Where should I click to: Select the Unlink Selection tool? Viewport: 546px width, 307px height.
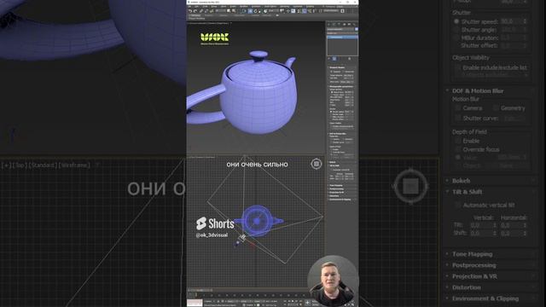tap(206, 11)
